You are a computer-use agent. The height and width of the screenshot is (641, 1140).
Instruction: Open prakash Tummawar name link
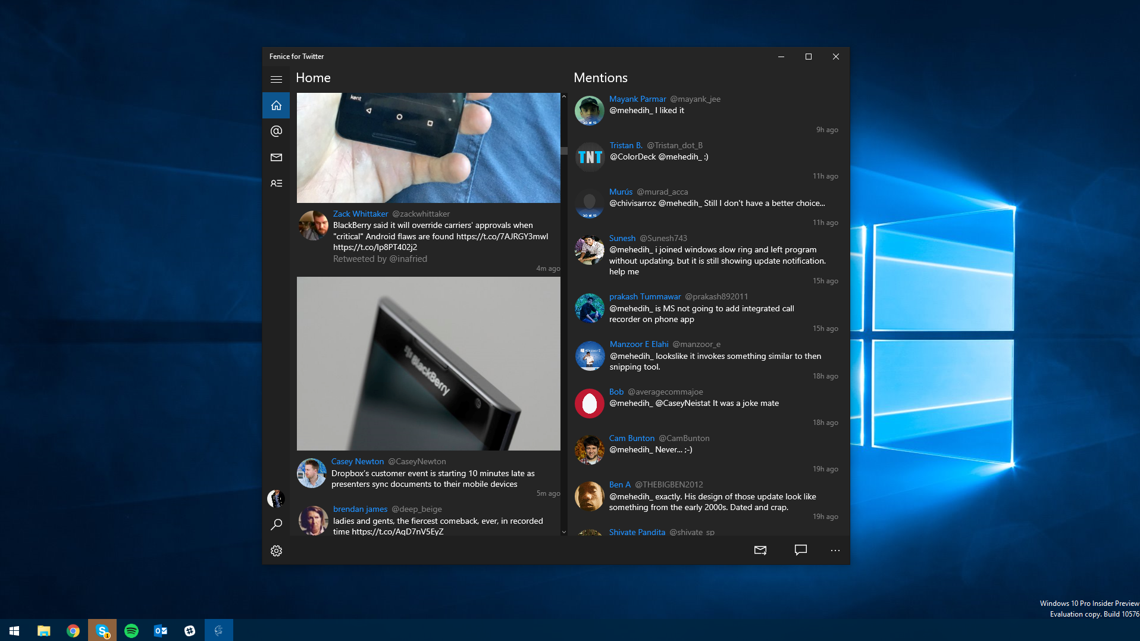click(x=645, y=296)
